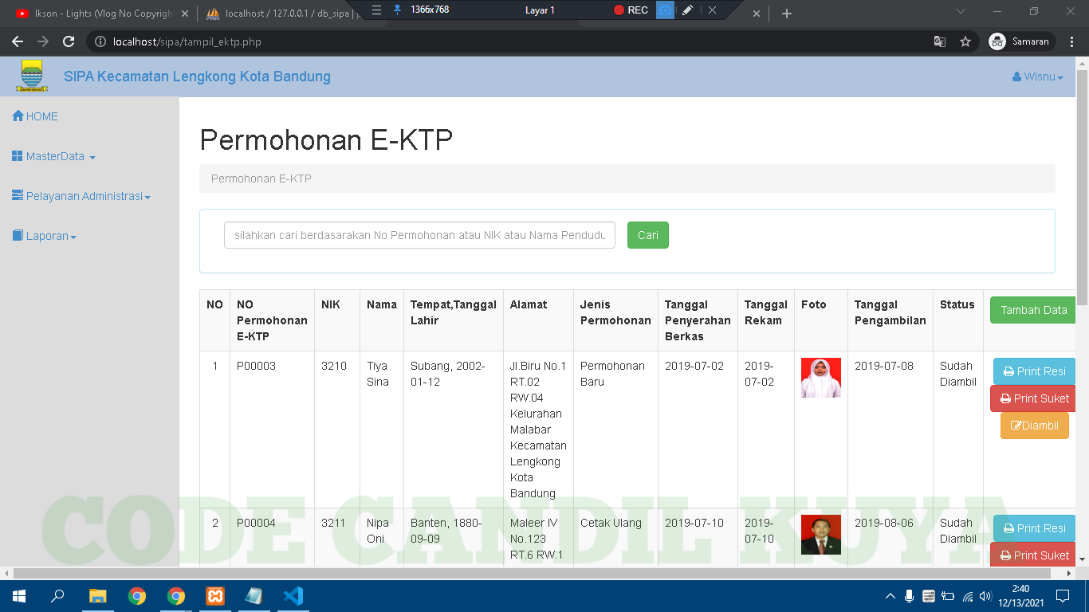The width and height of the screenshot is (1089, 612).
Task: Click the browser forward arrow
Action: tap(43, 41)
